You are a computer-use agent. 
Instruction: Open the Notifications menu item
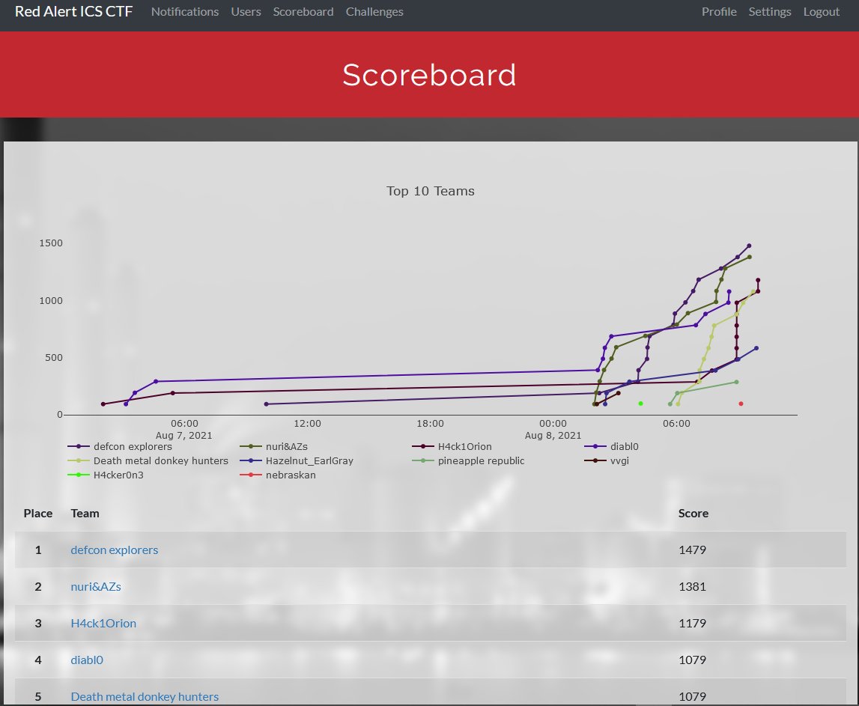185,11
